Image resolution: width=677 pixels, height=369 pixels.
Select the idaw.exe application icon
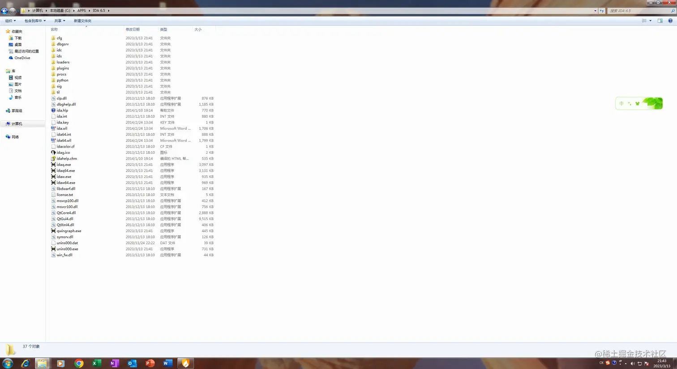pos(53,177)
